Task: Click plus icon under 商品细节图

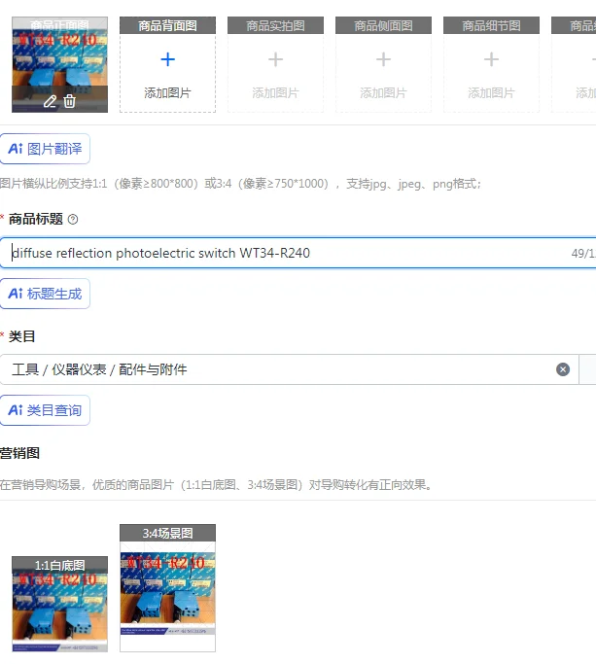Action: [x=491, y=59]
